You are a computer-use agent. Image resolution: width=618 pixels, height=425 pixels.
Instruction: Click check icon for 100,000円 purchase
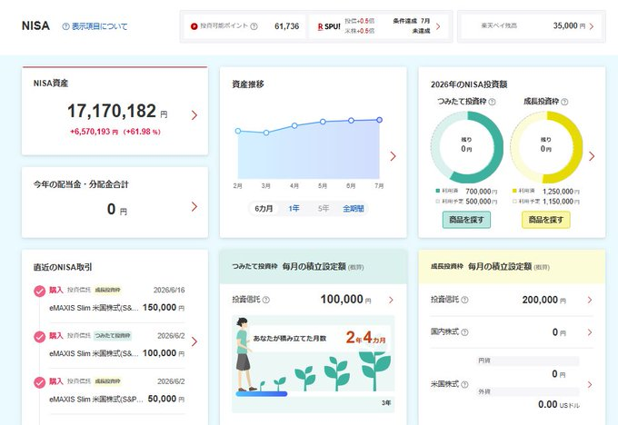pyautogui.click(x=39, y=337)
